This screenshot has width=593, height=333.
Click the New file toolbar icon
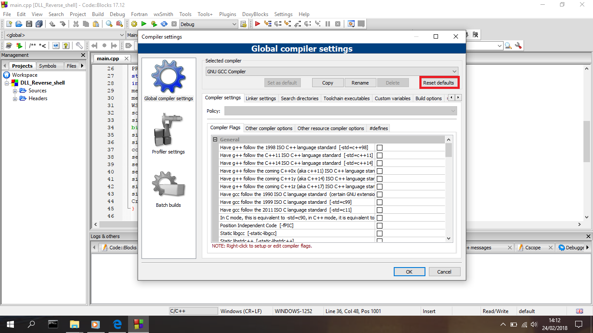tap(9, 24)
